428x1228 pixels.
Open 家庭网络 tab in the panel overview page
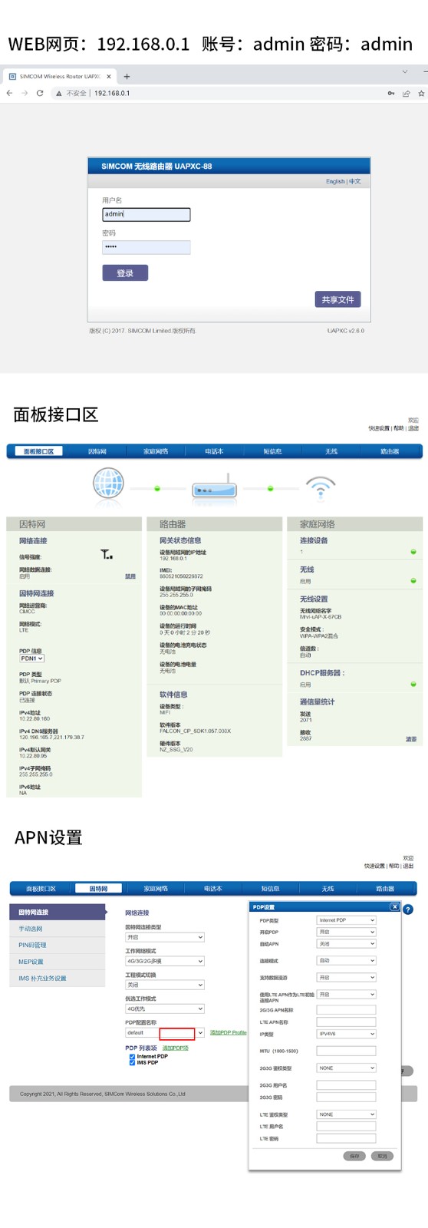[x=156, y=451]
